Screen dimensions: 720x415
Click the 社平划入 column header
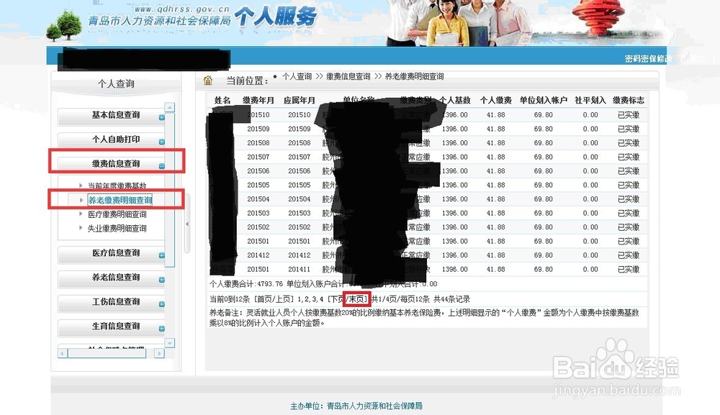(590, 100)
